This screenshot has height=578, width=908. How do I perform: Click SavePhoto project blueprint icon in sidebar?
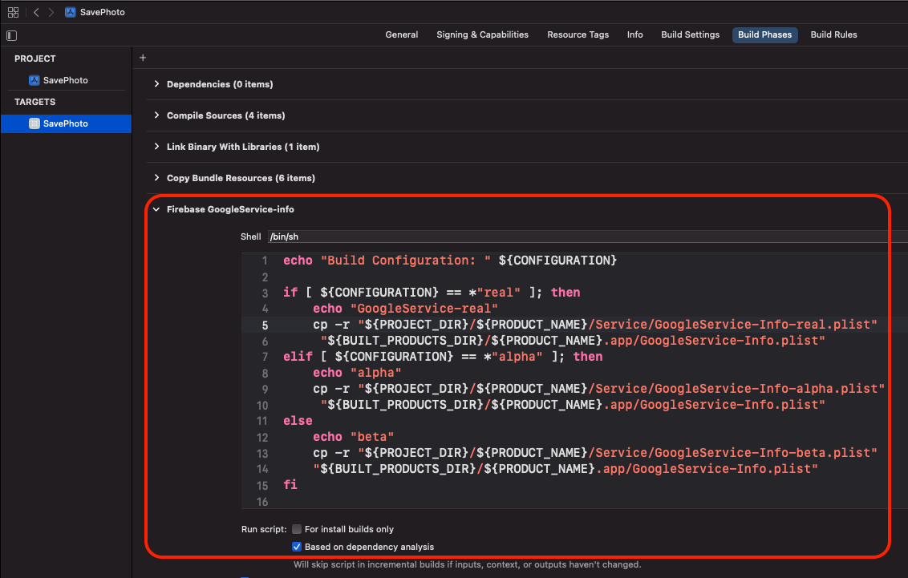click(x=34, y=80)
